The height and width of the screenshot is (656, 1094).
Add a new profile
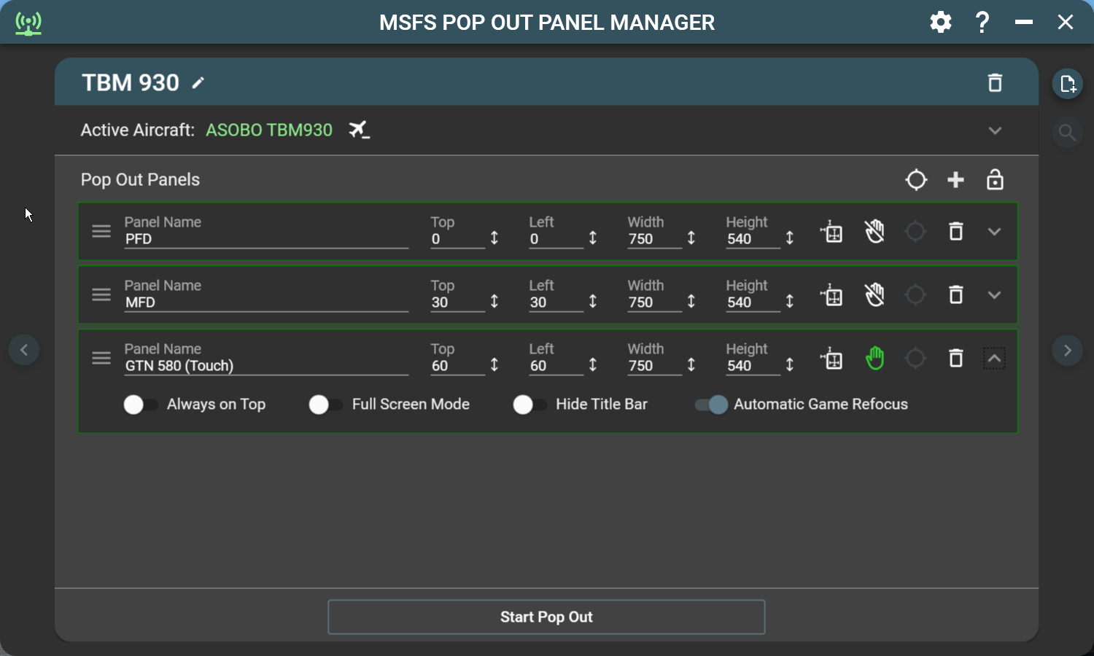coord(1068,84)
